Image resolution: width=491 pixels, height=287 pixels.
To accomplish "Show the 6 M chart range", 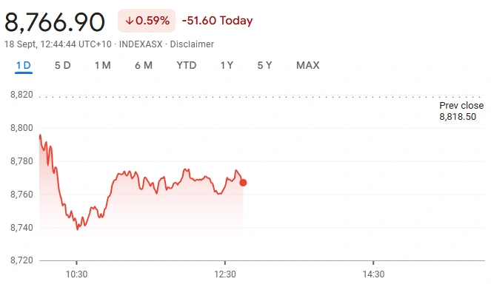I will tap(144, 65).
